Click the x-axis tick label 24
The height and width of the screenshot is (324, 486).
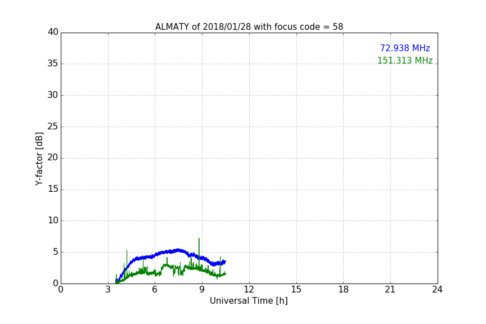click(437, 290)
